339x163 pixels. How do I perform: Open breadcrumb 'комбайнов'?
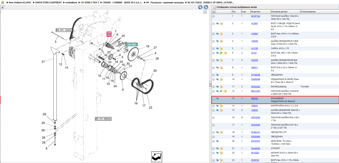pyautogui.click(x=71, y=2)
